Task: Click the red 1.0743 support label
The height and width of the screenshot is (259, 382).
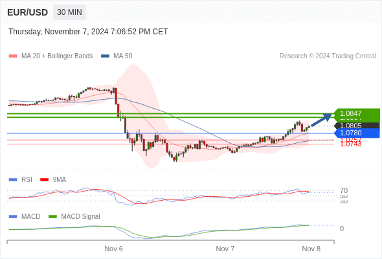Action: (x=351, y=144)
